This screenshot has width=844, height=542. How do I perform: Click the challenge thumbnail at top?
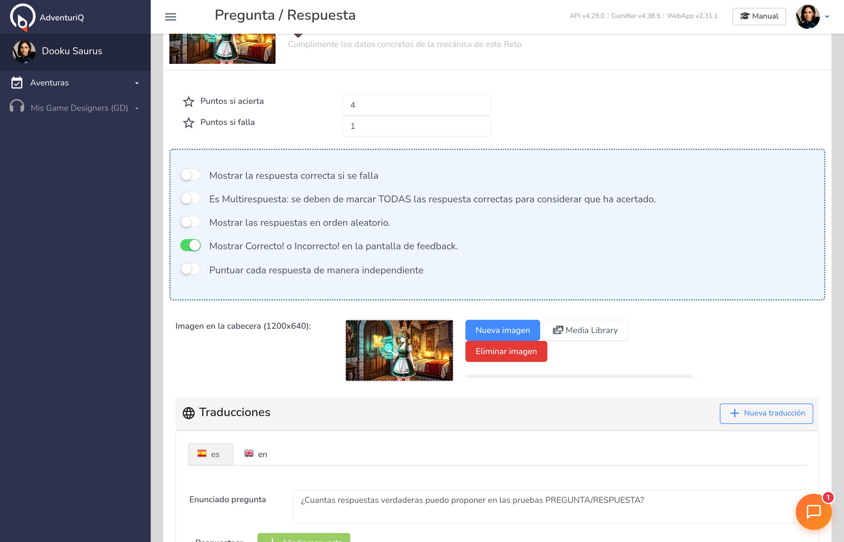tap(222, 48)
